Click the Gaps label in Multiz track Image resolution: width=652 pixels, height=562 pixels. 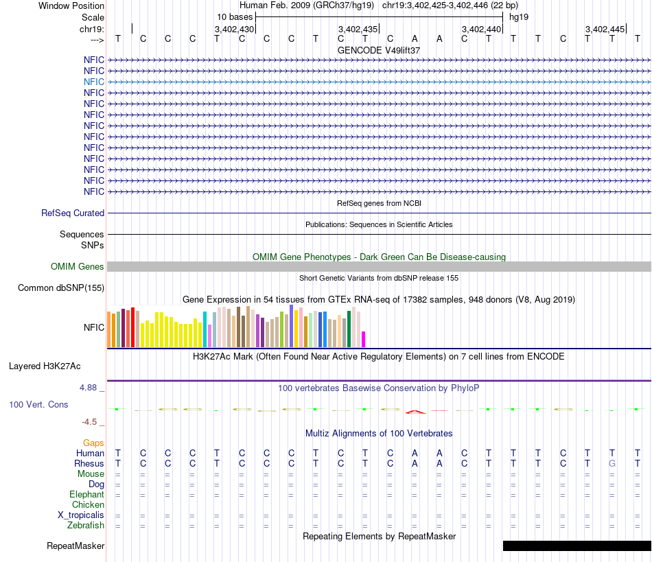coord(93,443)
